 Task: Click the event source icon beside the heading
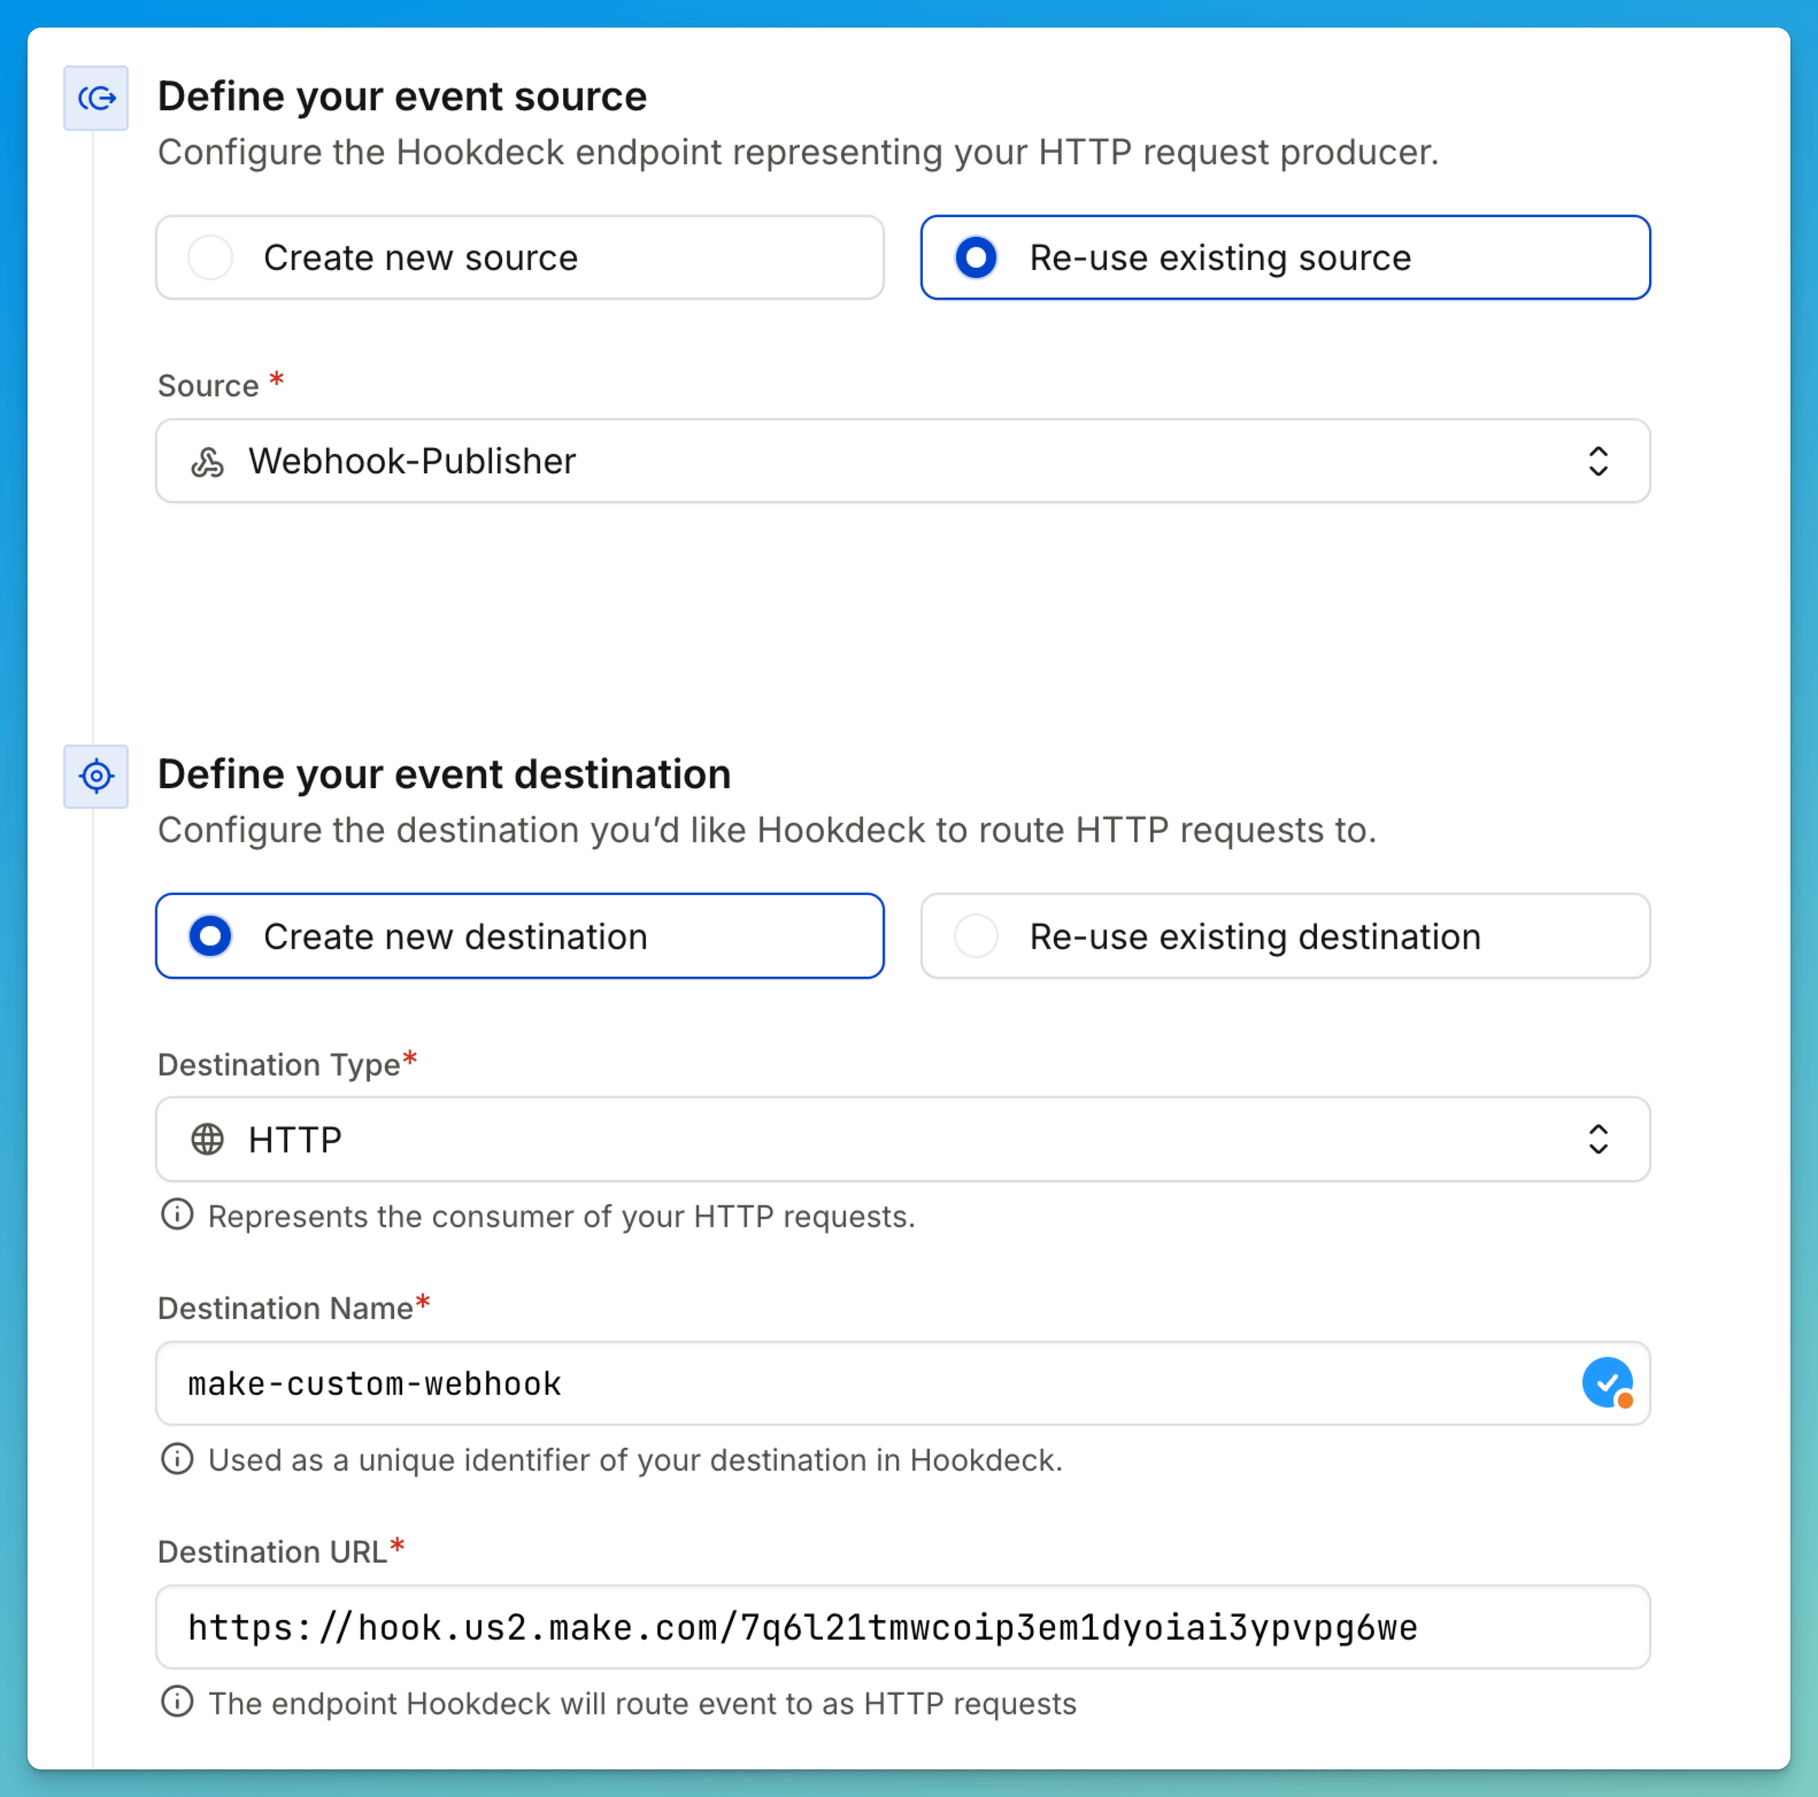coord(96,97)
